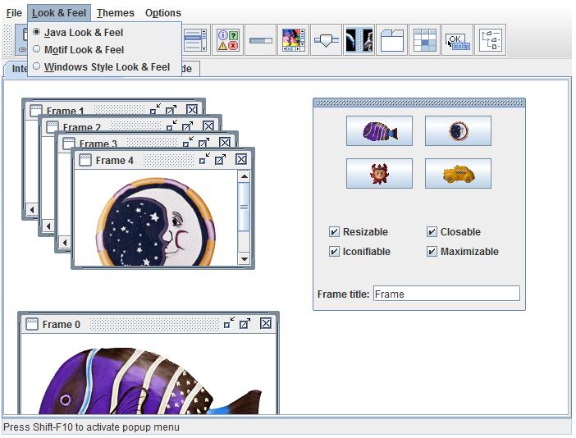Open the JOptionPane demo toolbar icon

tap(228, 39)
